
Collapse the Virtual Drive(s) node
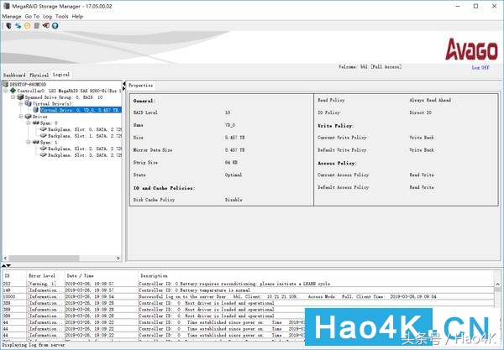[21, 103]
